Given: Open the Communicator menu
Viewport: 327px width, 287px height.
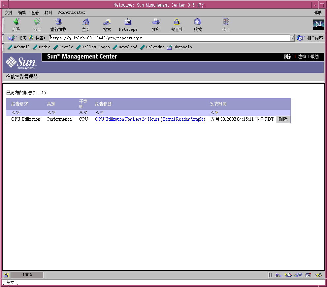Looking at the screenshot, I should pos(71,12).
